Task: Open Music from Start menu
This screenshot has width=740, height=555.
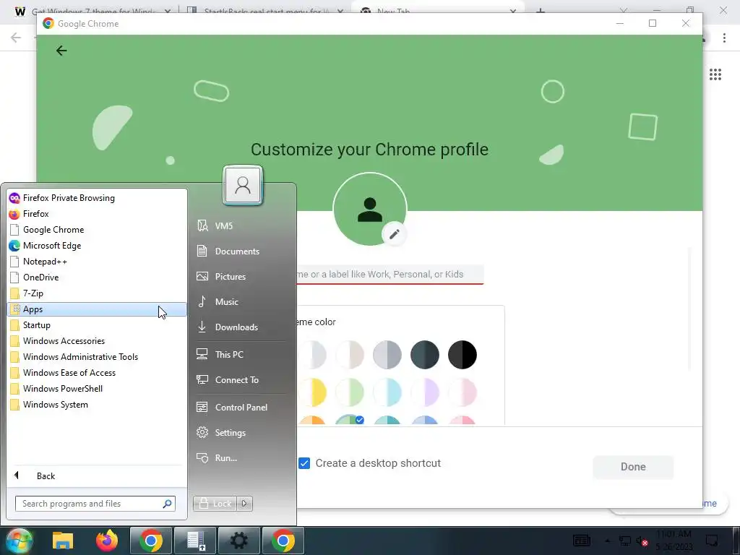Action: point(241,301)
